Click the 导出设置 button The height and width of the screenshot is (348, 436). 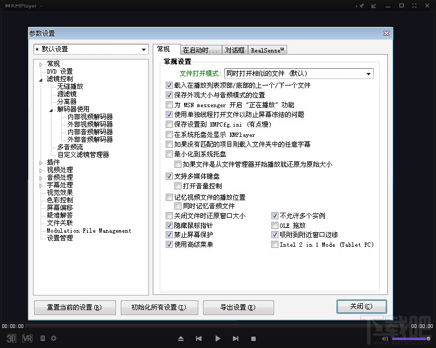coord(238,307)
